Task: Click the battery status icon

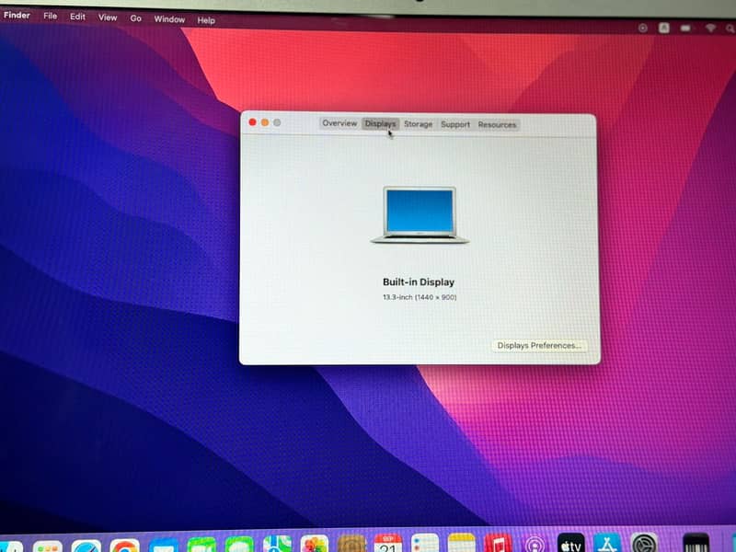Action: pyautogui.click(x=686, y=29)
